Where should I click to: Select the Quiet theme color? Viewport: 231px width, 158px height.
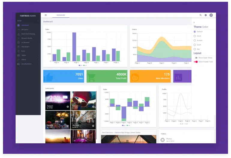tap(195, 45)
